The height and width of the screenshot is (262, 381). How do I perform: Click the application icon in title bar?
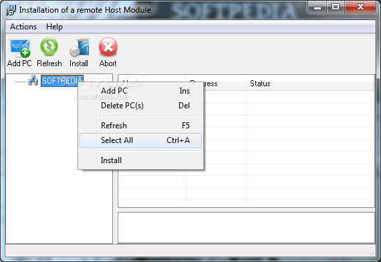click(x=11, y=10)
